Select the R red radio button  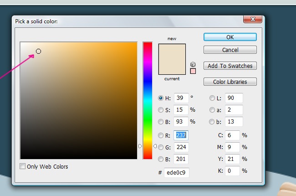pos(161,135)
